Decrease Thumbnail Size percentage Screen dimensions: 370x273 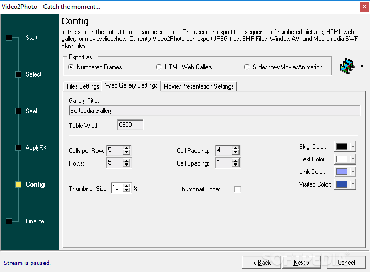(x=127, y=190)
